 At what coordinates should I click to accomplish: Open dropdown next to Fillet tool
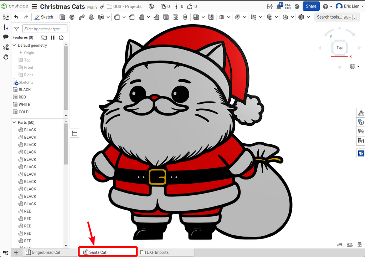124,17
